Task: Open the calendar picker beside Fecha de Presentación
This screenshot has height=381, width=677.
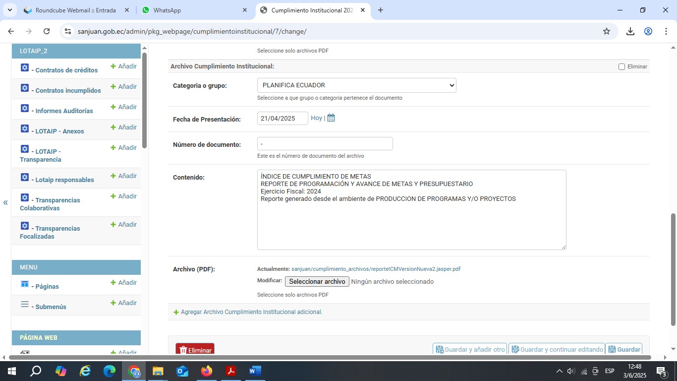Action: click(331, 118)
